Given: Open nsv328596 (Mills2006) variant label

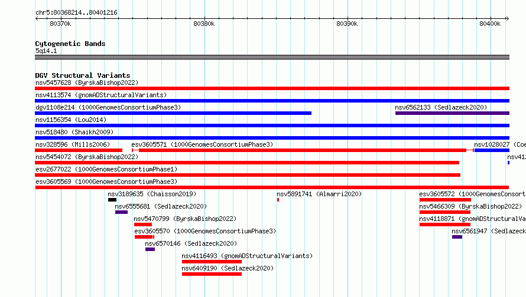Looking at the screenshot, I should [x=73, y=144].
